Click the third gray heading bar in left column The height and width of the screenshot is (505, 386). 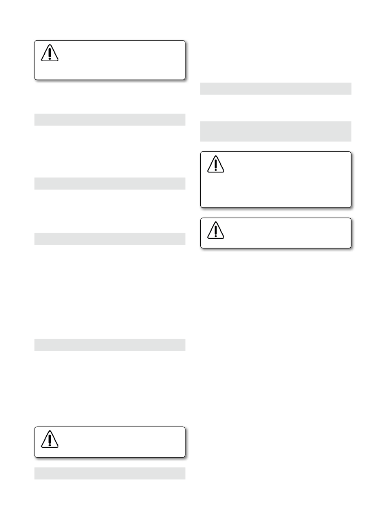coord(110,239)
